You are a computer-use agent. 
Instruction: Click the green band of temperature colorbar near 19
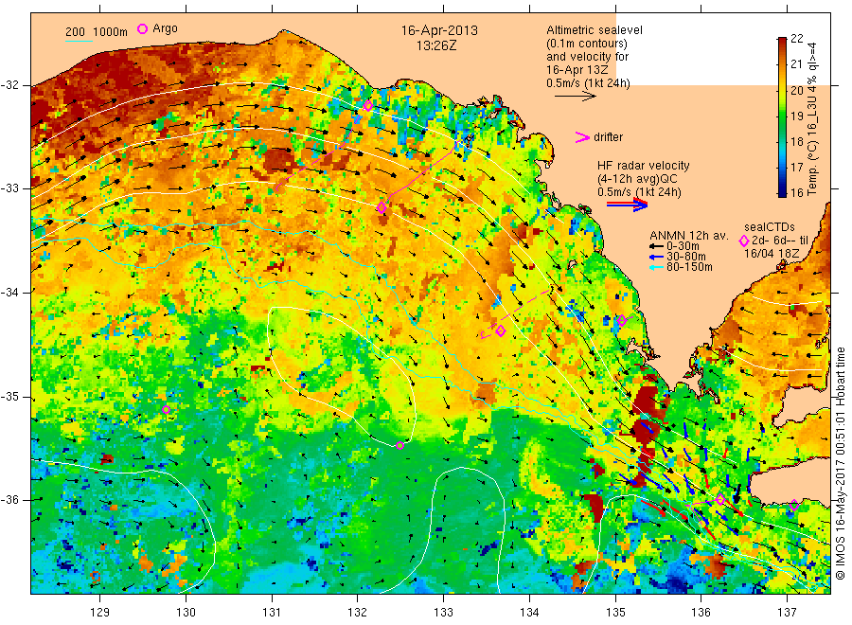coord(782,116)
